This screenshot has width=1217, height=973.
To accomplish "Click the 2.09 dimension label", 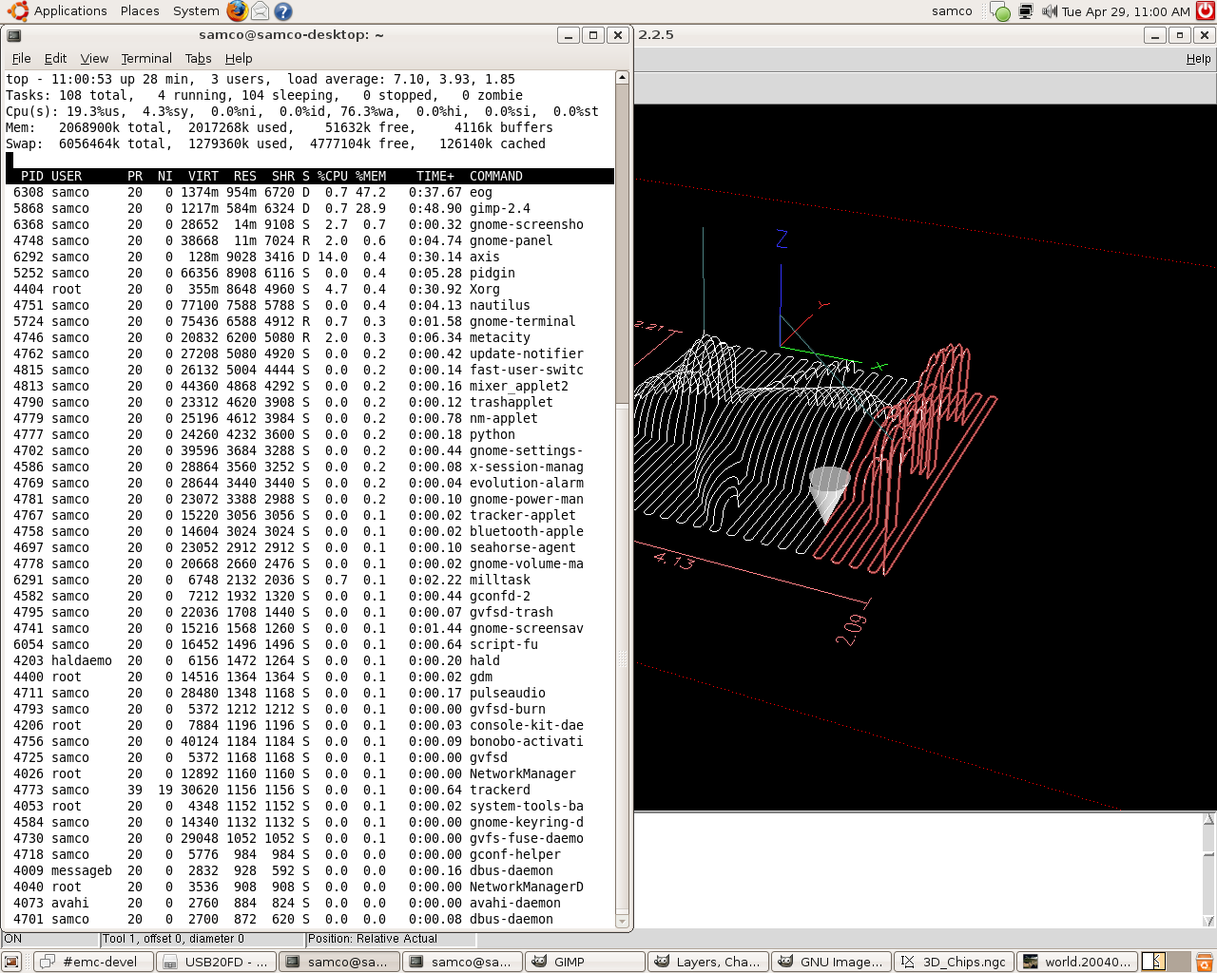I will [x=851, y=630].
